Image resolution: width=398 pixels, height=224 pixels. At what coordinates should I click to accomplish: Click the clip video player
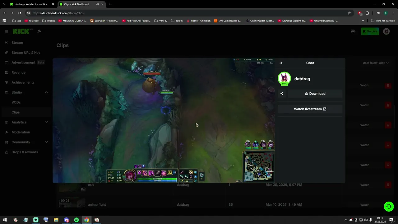[164, 120]
